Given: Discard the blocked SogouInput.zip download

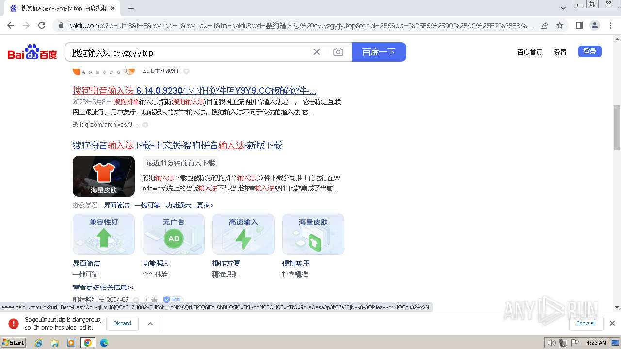Looking at the screenshot, I should pyautogui.click(x=122, y=323).
